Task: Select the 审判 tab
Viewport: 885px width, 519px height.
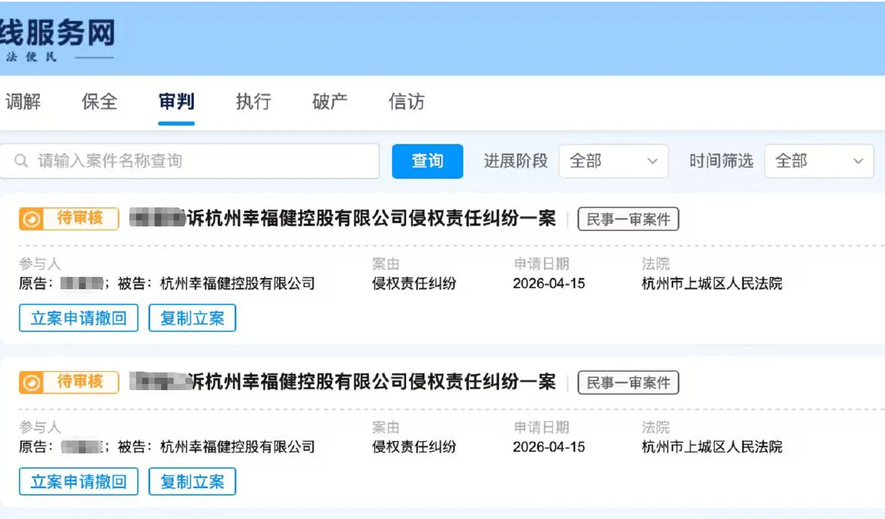Action: [176, 101]
